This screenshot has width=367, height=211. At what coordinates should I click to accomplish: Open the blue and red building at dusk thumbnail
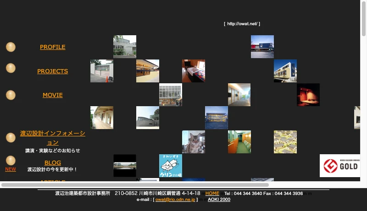click(262, 47)
